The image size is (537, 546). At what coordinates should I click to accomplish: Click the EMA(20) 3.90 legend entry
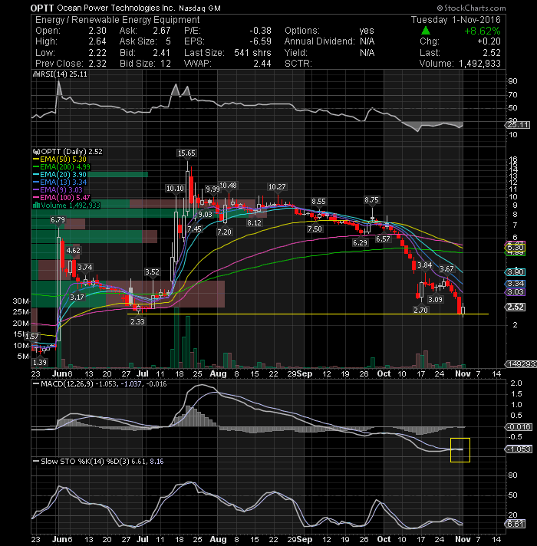(60, 175)
